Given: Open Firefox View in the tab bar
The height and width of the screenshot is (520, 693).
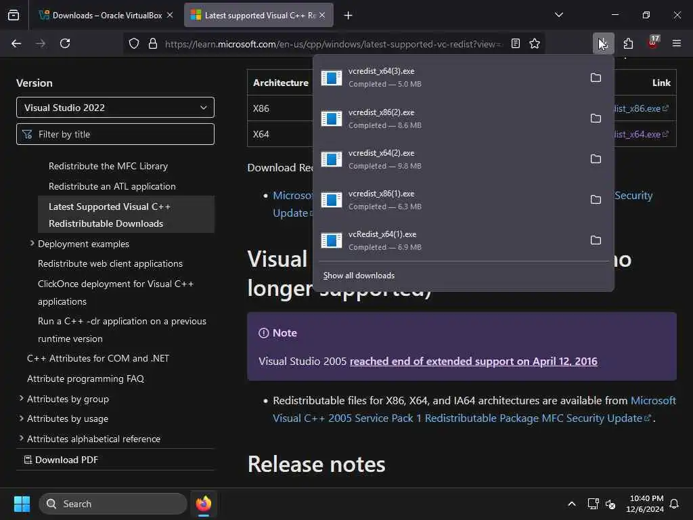Looking at the screenshot, I should [14, 15].
